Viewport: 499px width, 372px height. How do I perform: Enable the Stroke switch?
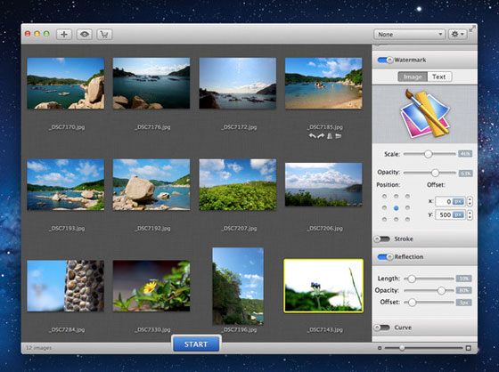pyautogui.click(x=382, y=239)
